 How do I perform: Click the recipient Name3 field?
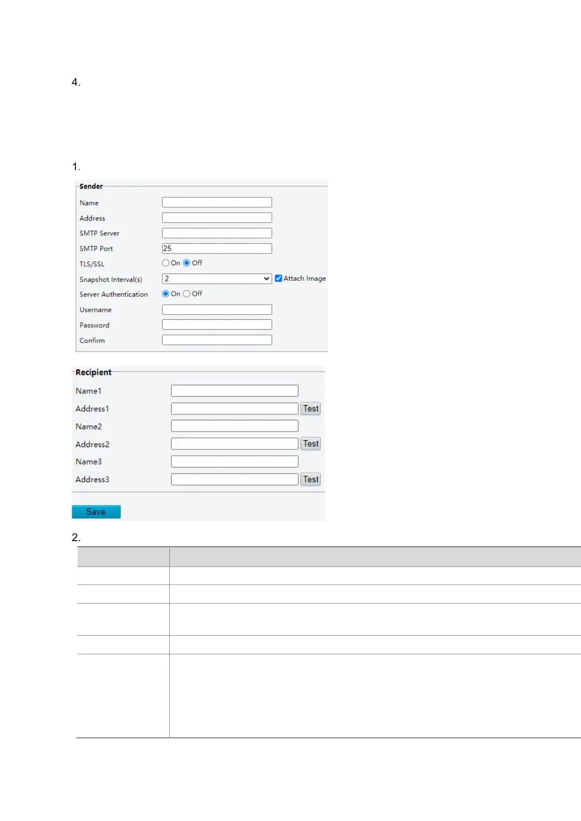click(234, 462)
